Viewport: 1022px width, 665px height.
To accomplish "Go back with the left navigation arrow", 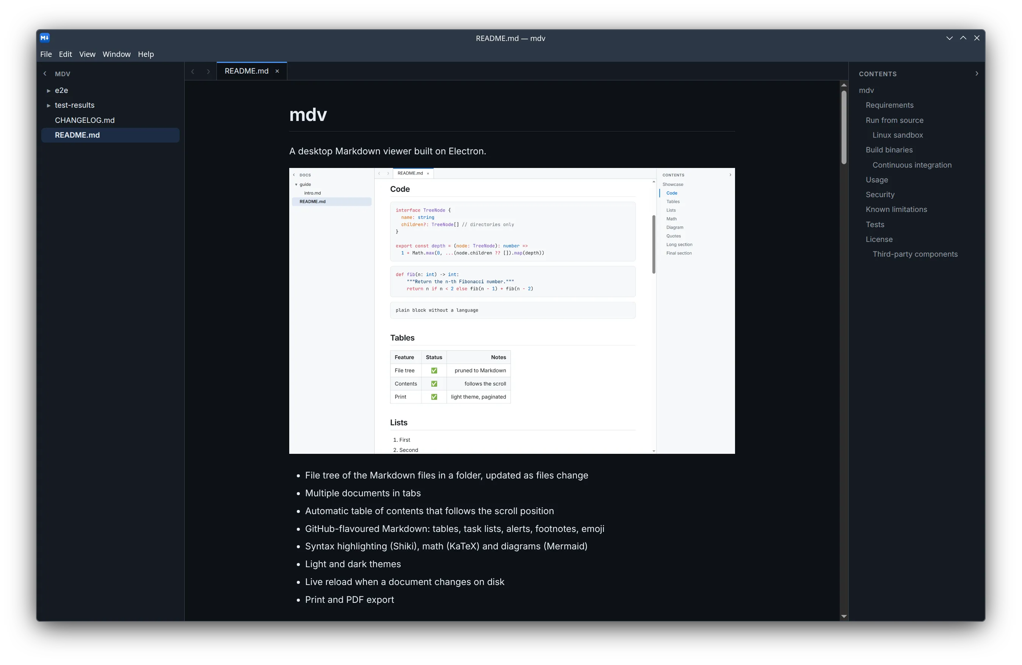I will click(x=193, y=71).
